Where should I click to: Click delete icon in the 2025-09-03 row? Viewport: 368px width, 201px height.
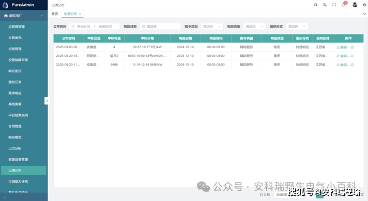(x=352, y=47)
